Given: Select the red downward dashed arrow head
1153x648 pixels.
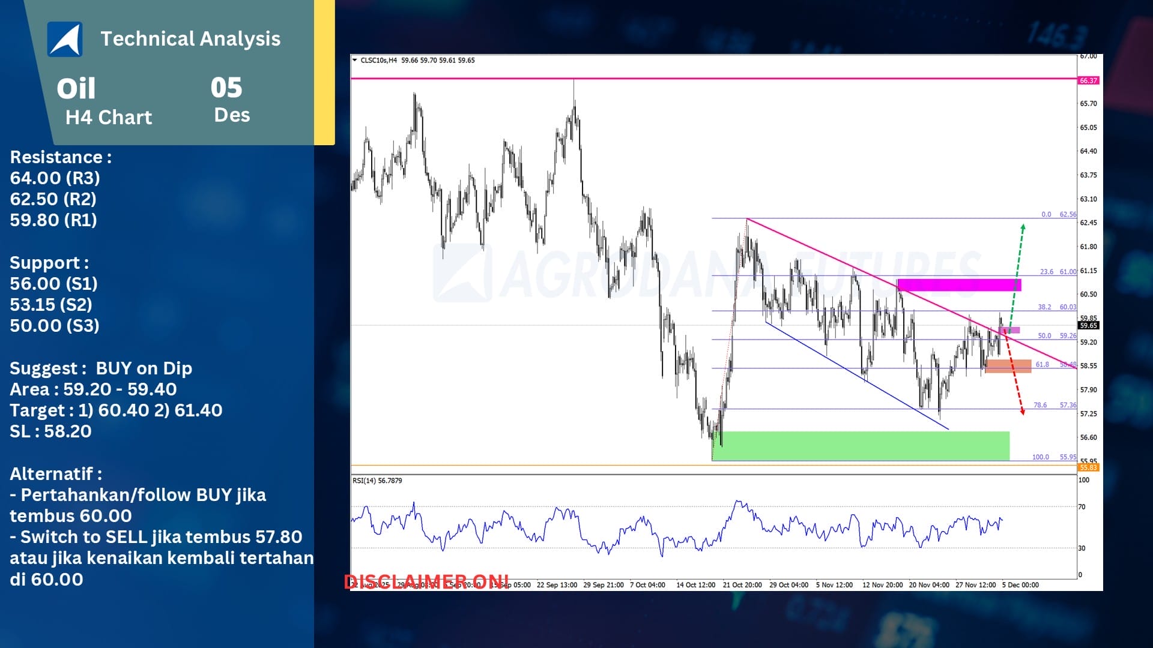Looking at the screenshot, I should coord(1022,412).
